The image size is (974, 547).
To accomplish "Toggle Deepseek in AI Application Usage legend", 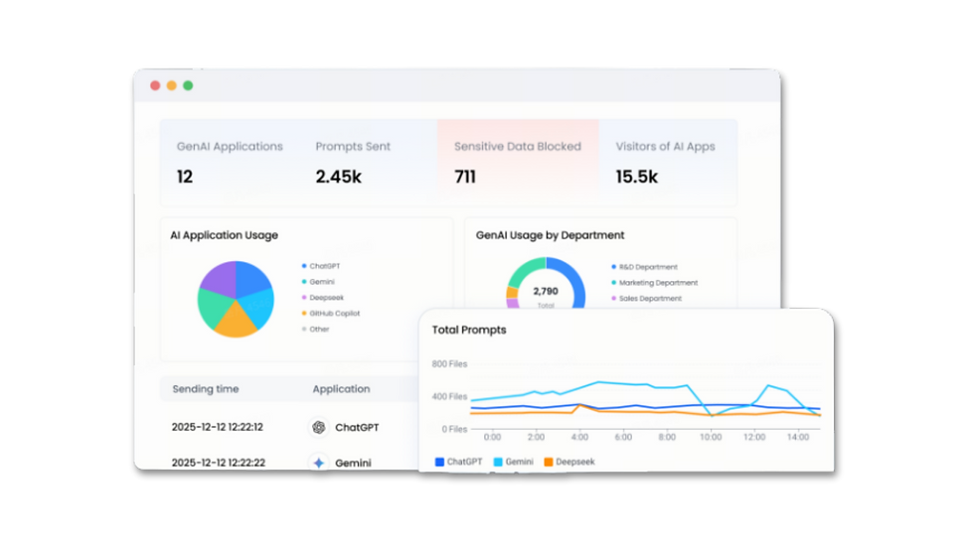I will click(323, 298).
